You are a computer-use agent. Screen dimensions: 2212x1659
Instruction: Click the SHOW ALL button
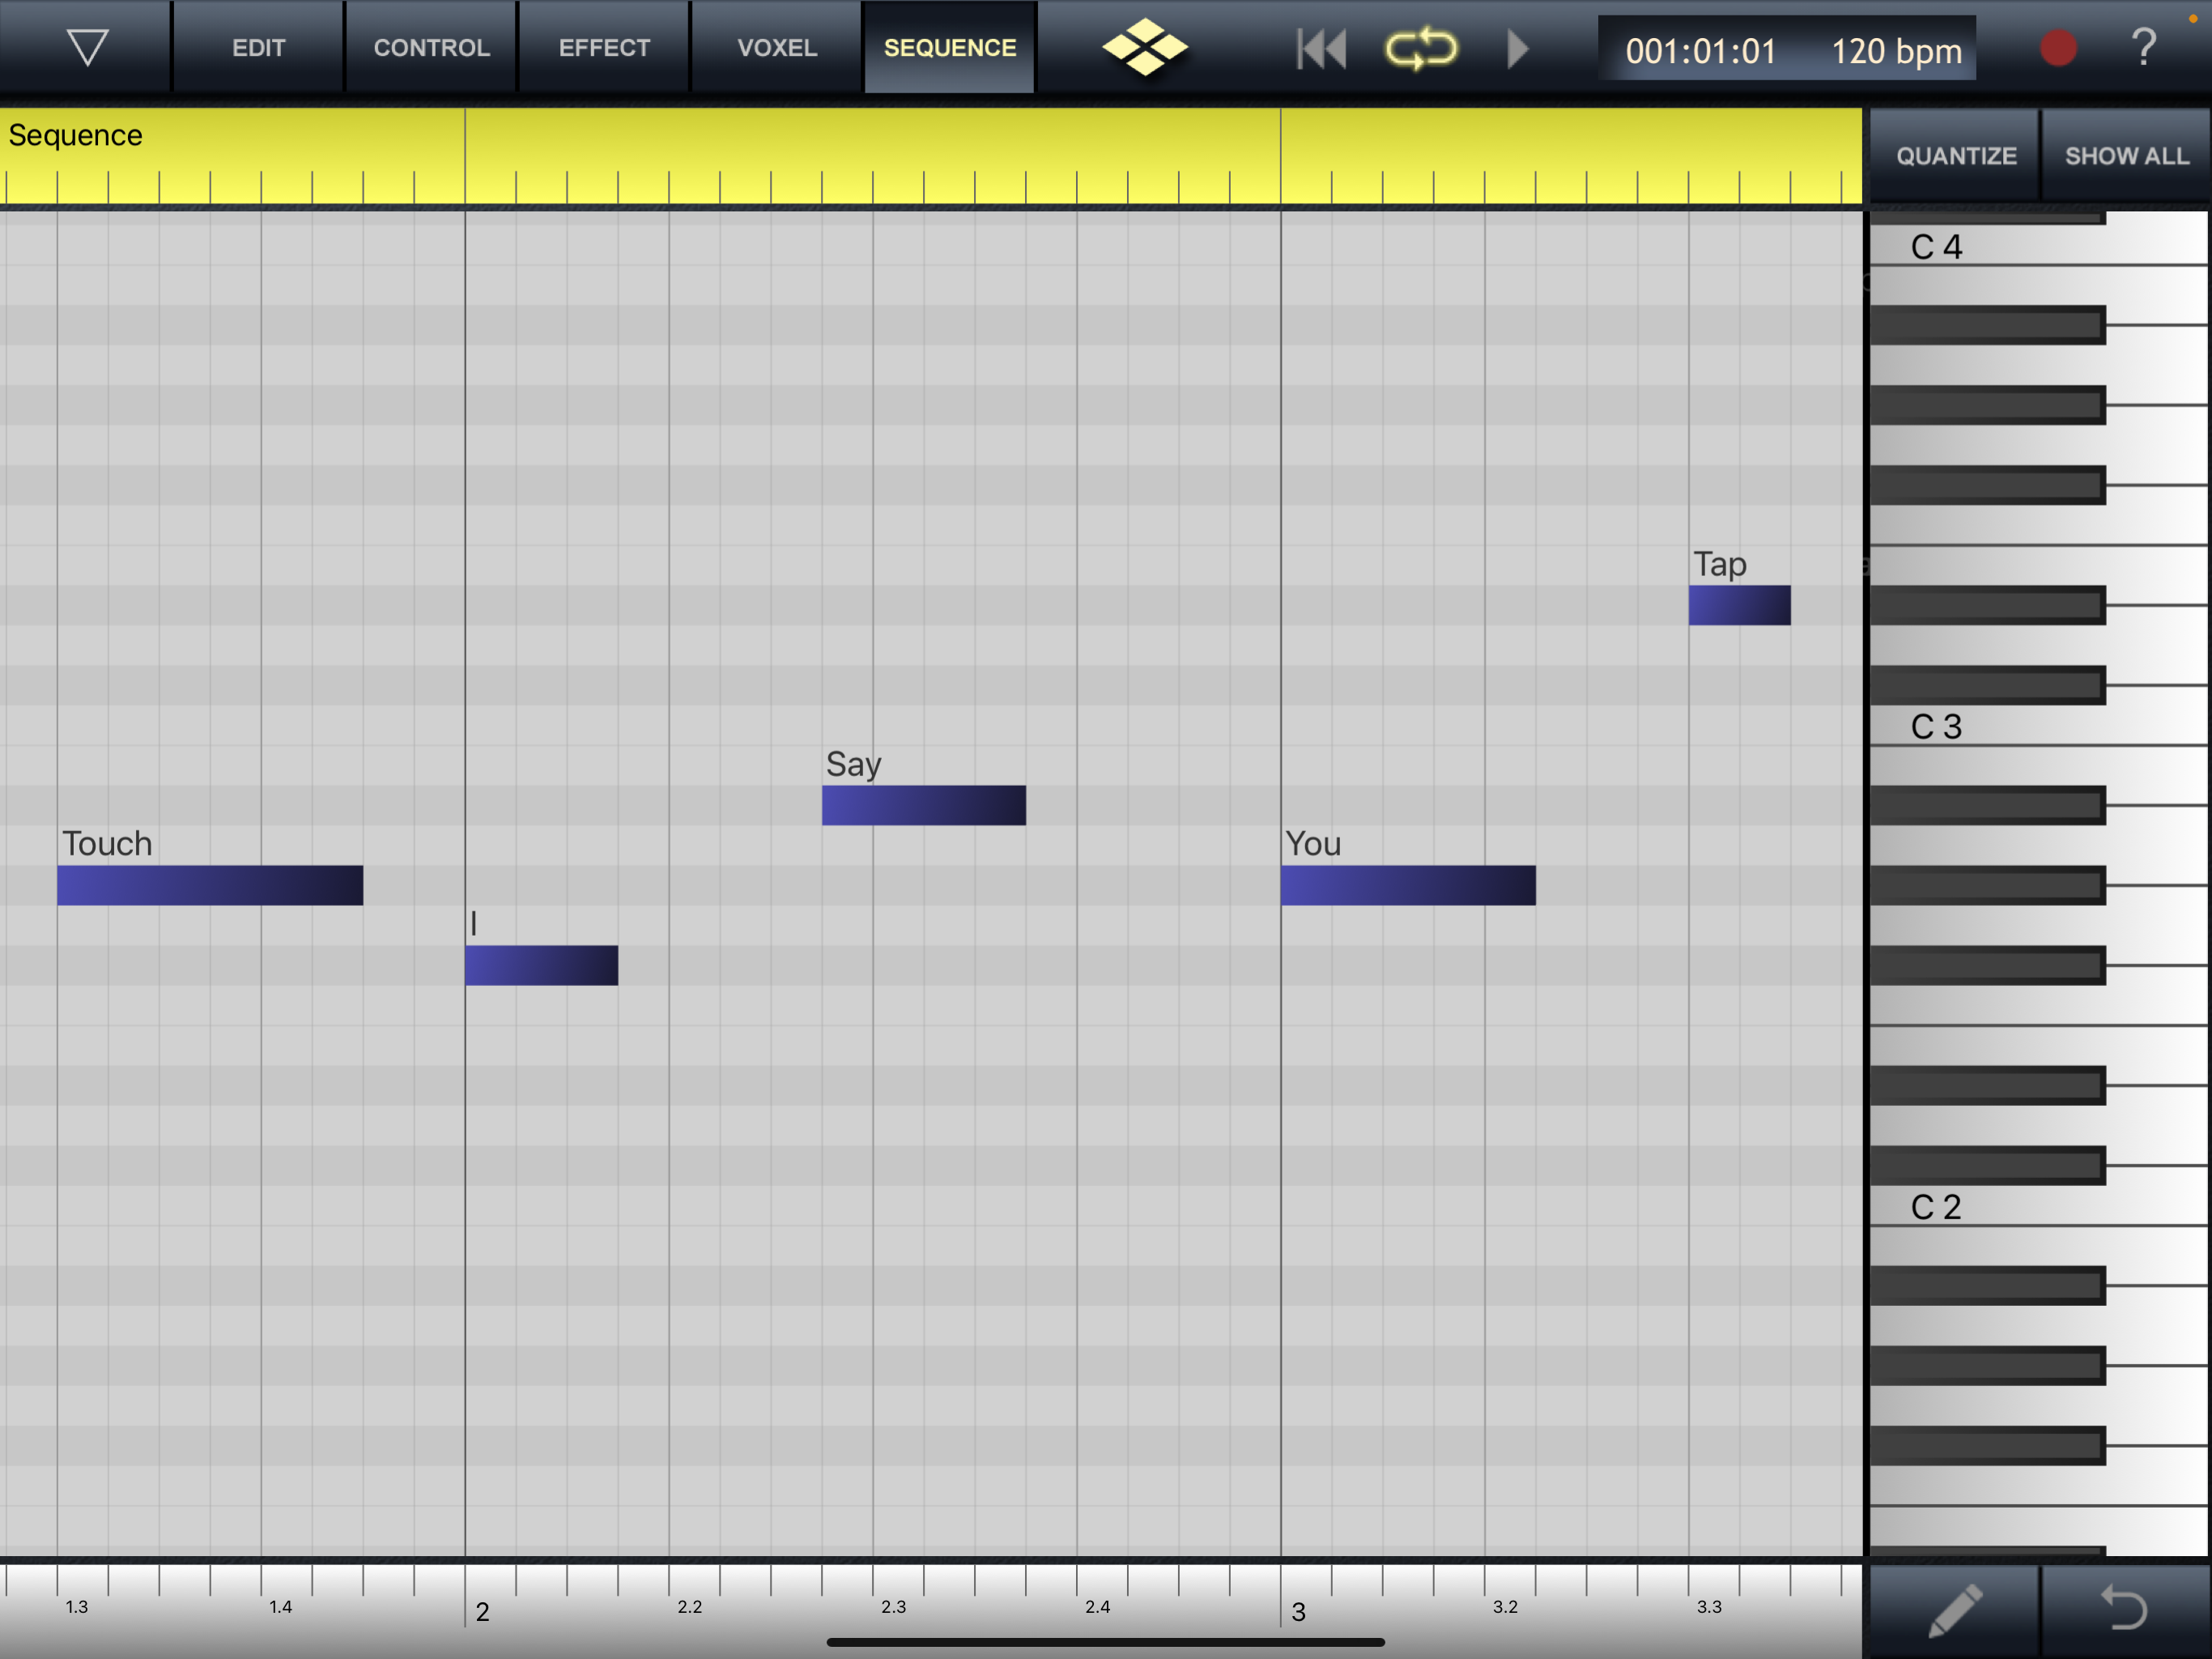tap(2126, 156)
